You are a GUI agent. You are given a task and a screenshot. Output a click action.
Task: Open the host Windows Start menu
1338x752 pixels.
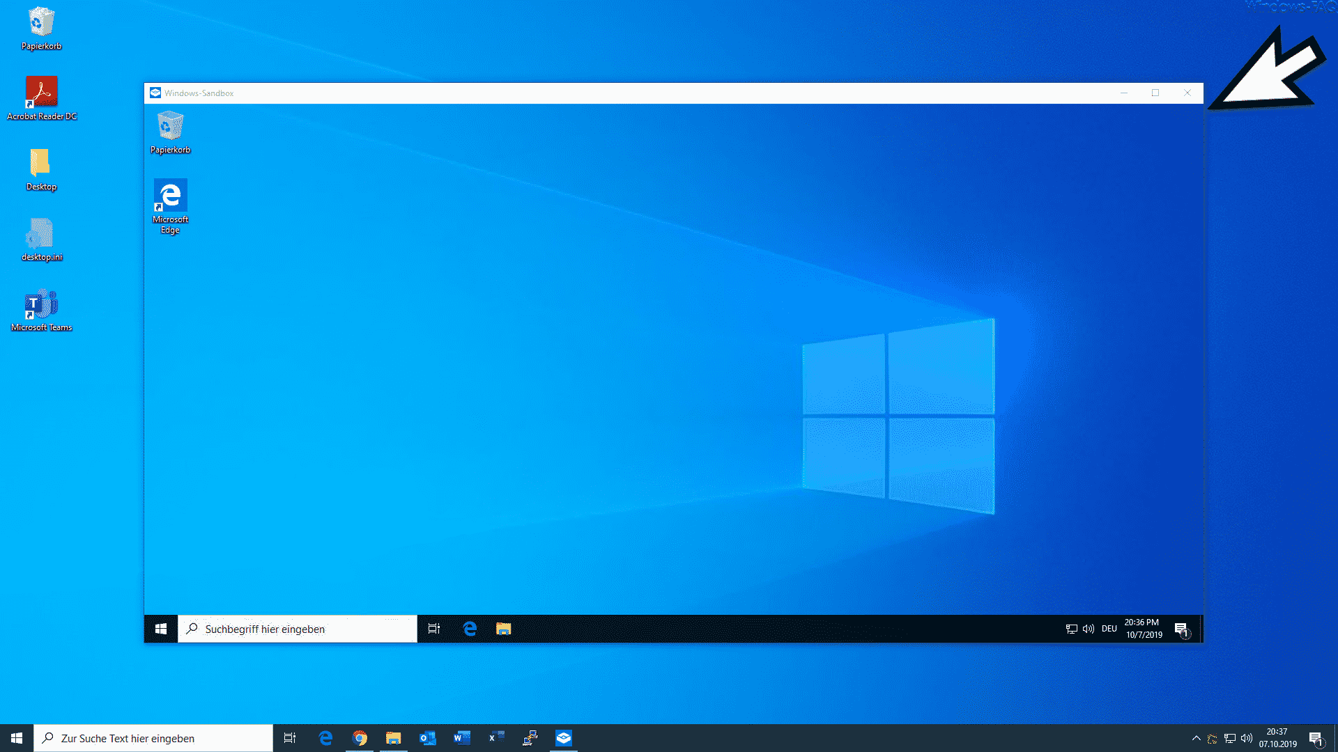pos(15,738)
